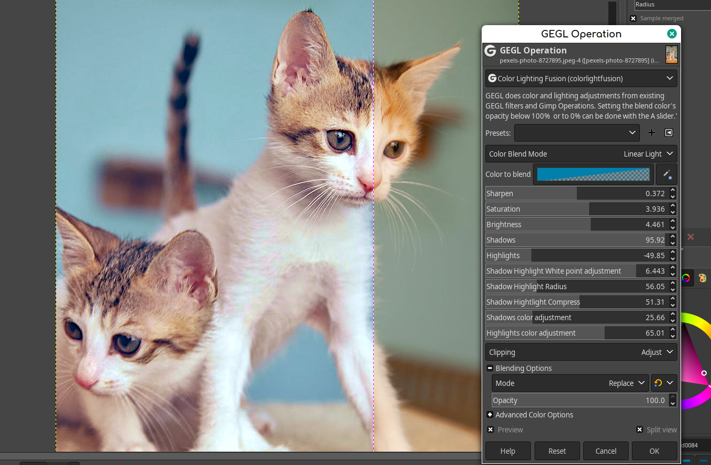Image resolution: width=711 pixels, height=465 pixels.
Task: Click the kitten image thumbnail in dialog header
Action: coord(671,55)
